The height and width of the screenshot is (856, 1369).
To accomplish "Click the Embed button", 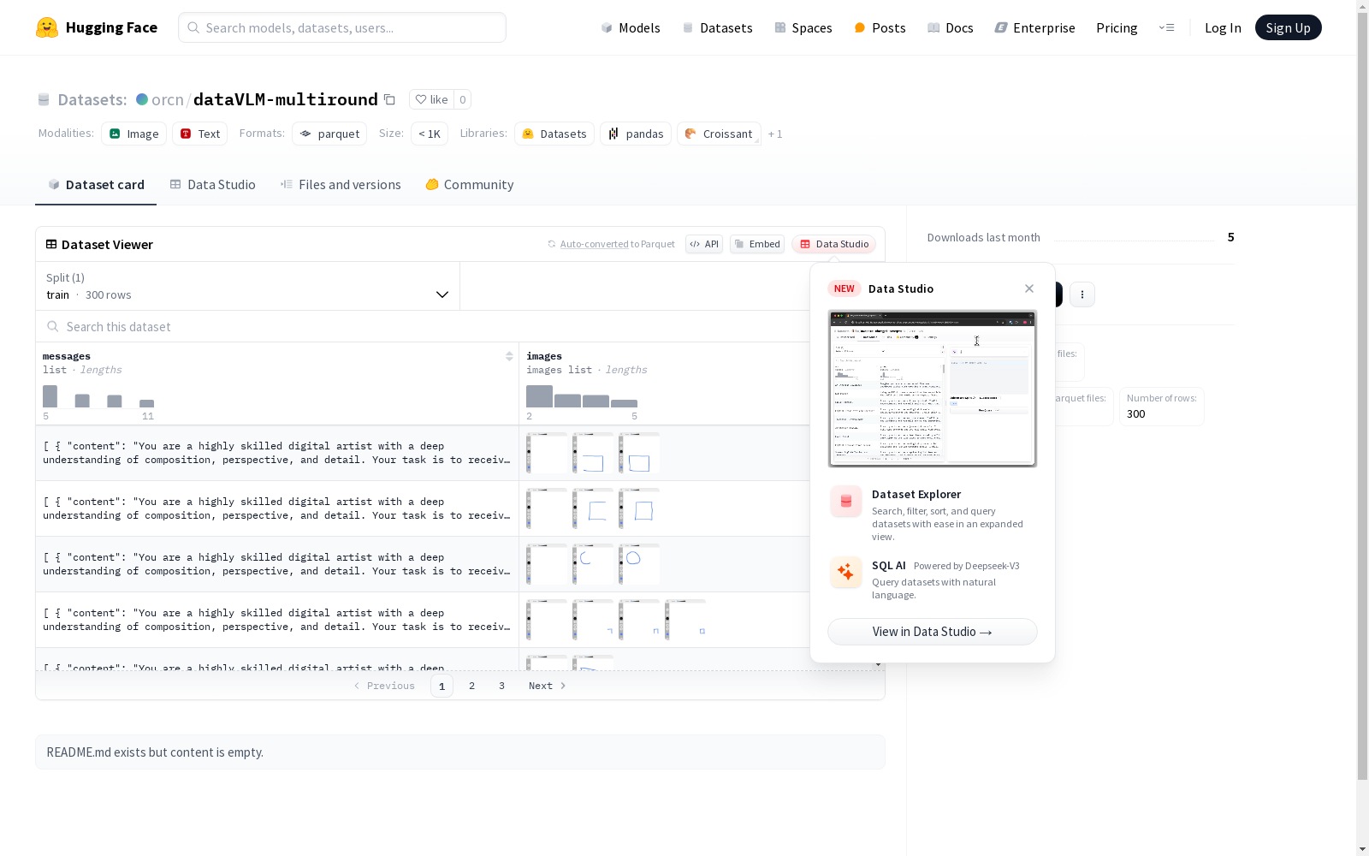I will (x=757, y=244).
